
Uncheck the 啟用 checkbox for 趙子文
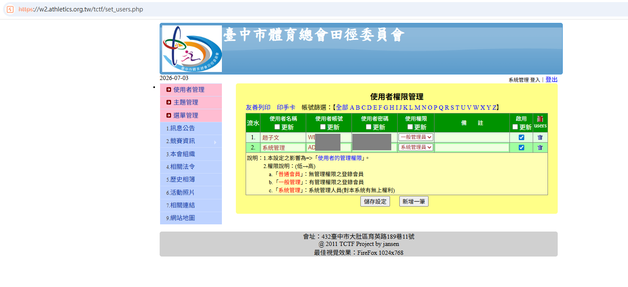coord(521,137)
